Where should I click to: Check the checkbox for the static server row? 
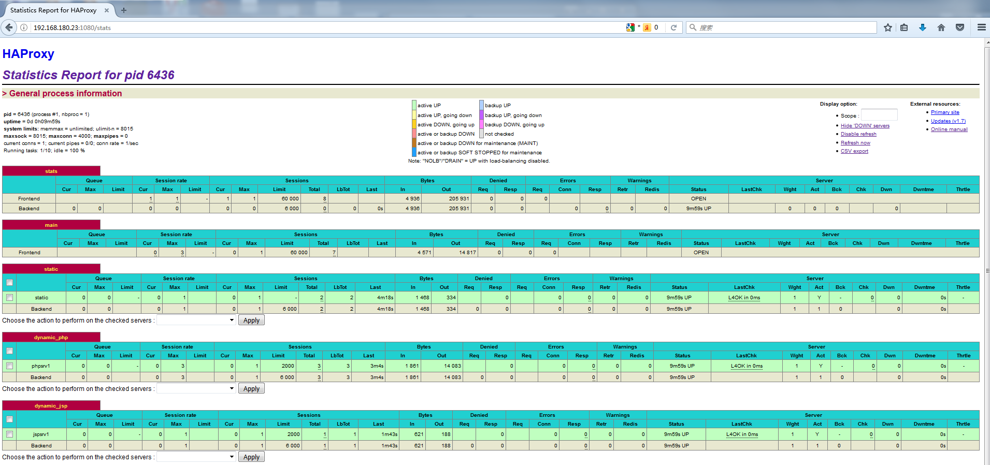9,297
